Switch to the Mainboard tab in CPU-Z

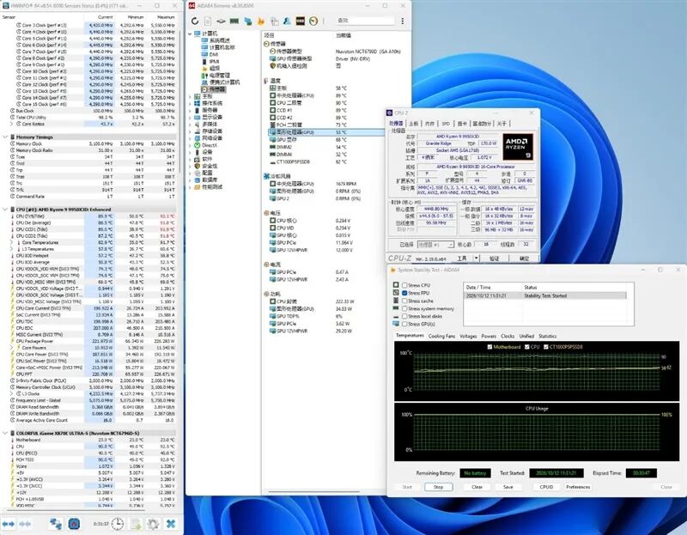(413, 124)
